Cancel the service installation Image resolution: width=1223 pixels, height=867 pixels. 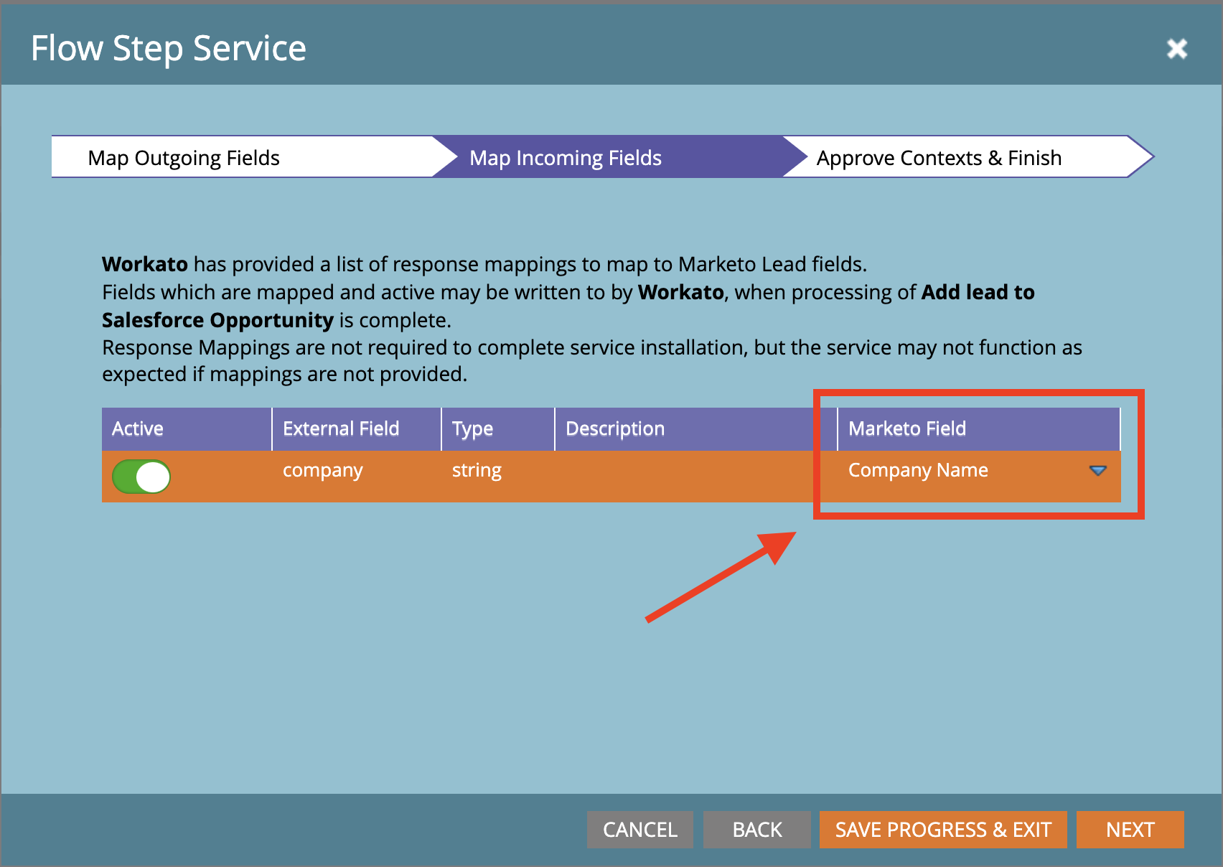639,829
